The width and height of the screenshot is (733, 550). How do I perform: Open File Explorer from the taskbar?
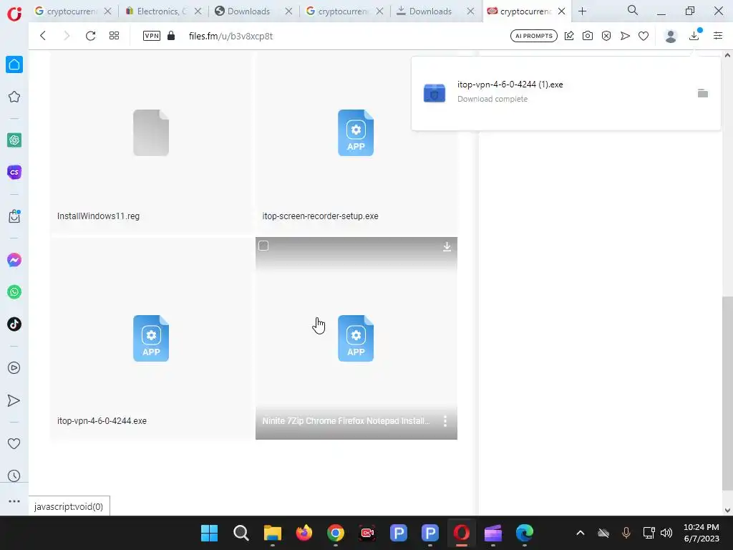click(273, 533)
